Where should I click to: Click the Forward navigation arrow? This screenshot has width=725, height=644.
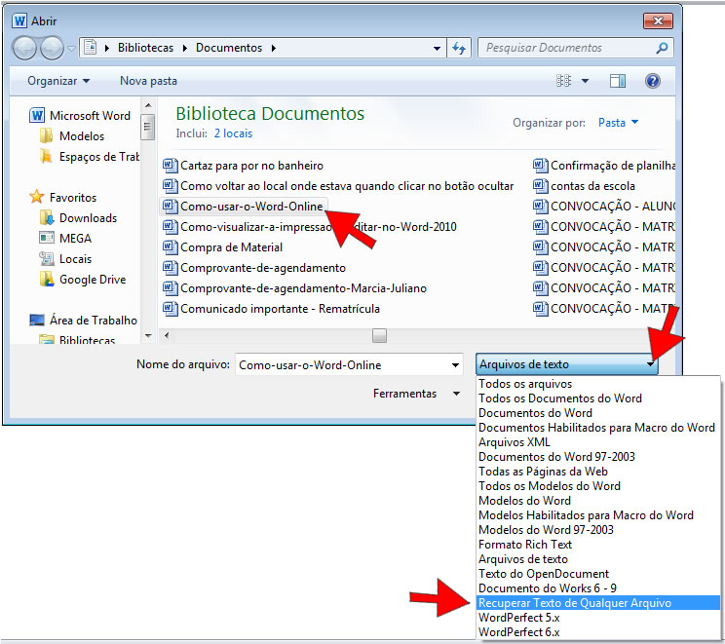[x=52, y=48]
